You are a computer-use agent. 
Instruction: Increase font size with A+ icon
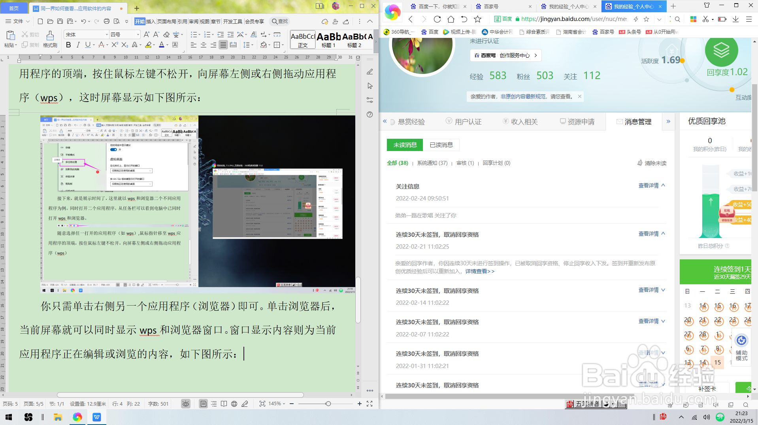(x=147, y=34)
